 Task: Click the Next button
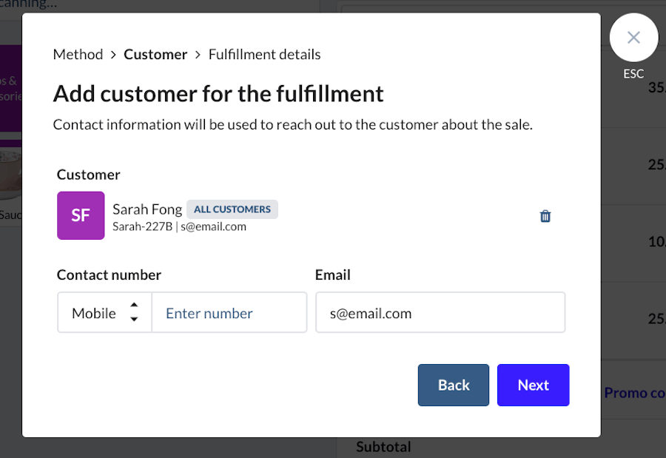tap(533, 385)
